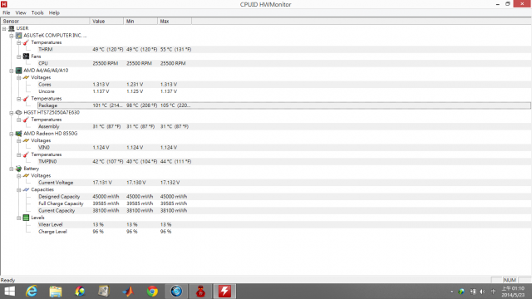Collapse the AMD A4/A6/A8/A10 node

tap(12, 71)
